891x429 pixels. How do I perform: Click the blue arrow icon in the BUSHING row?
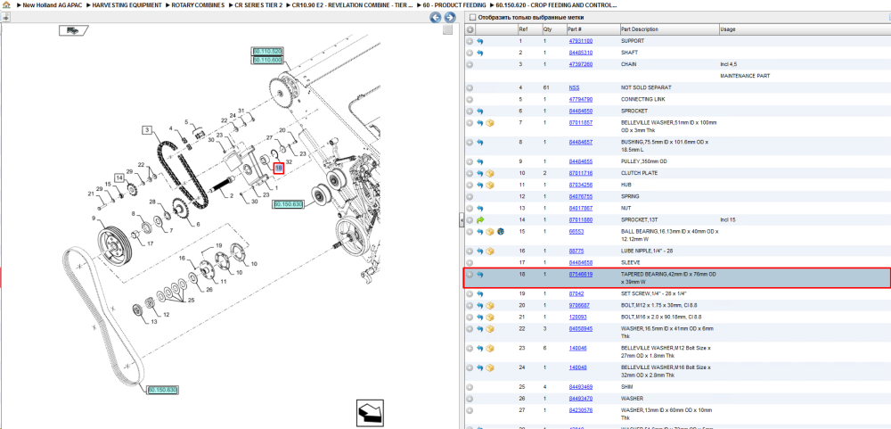point(479,142)
